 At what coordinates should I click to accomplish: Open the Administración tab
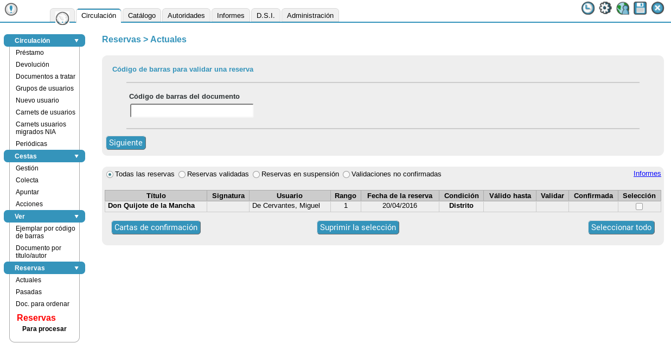[310, 16]
